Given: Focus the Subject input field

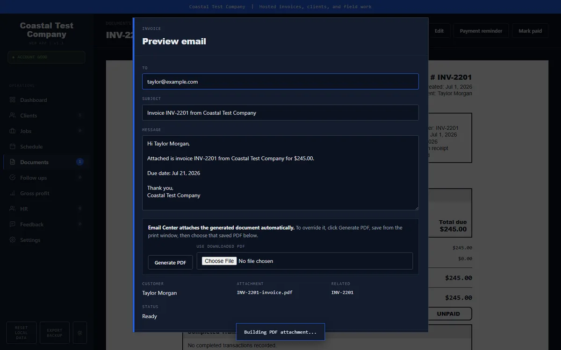Looking at the screenshot, I should 280,112.
